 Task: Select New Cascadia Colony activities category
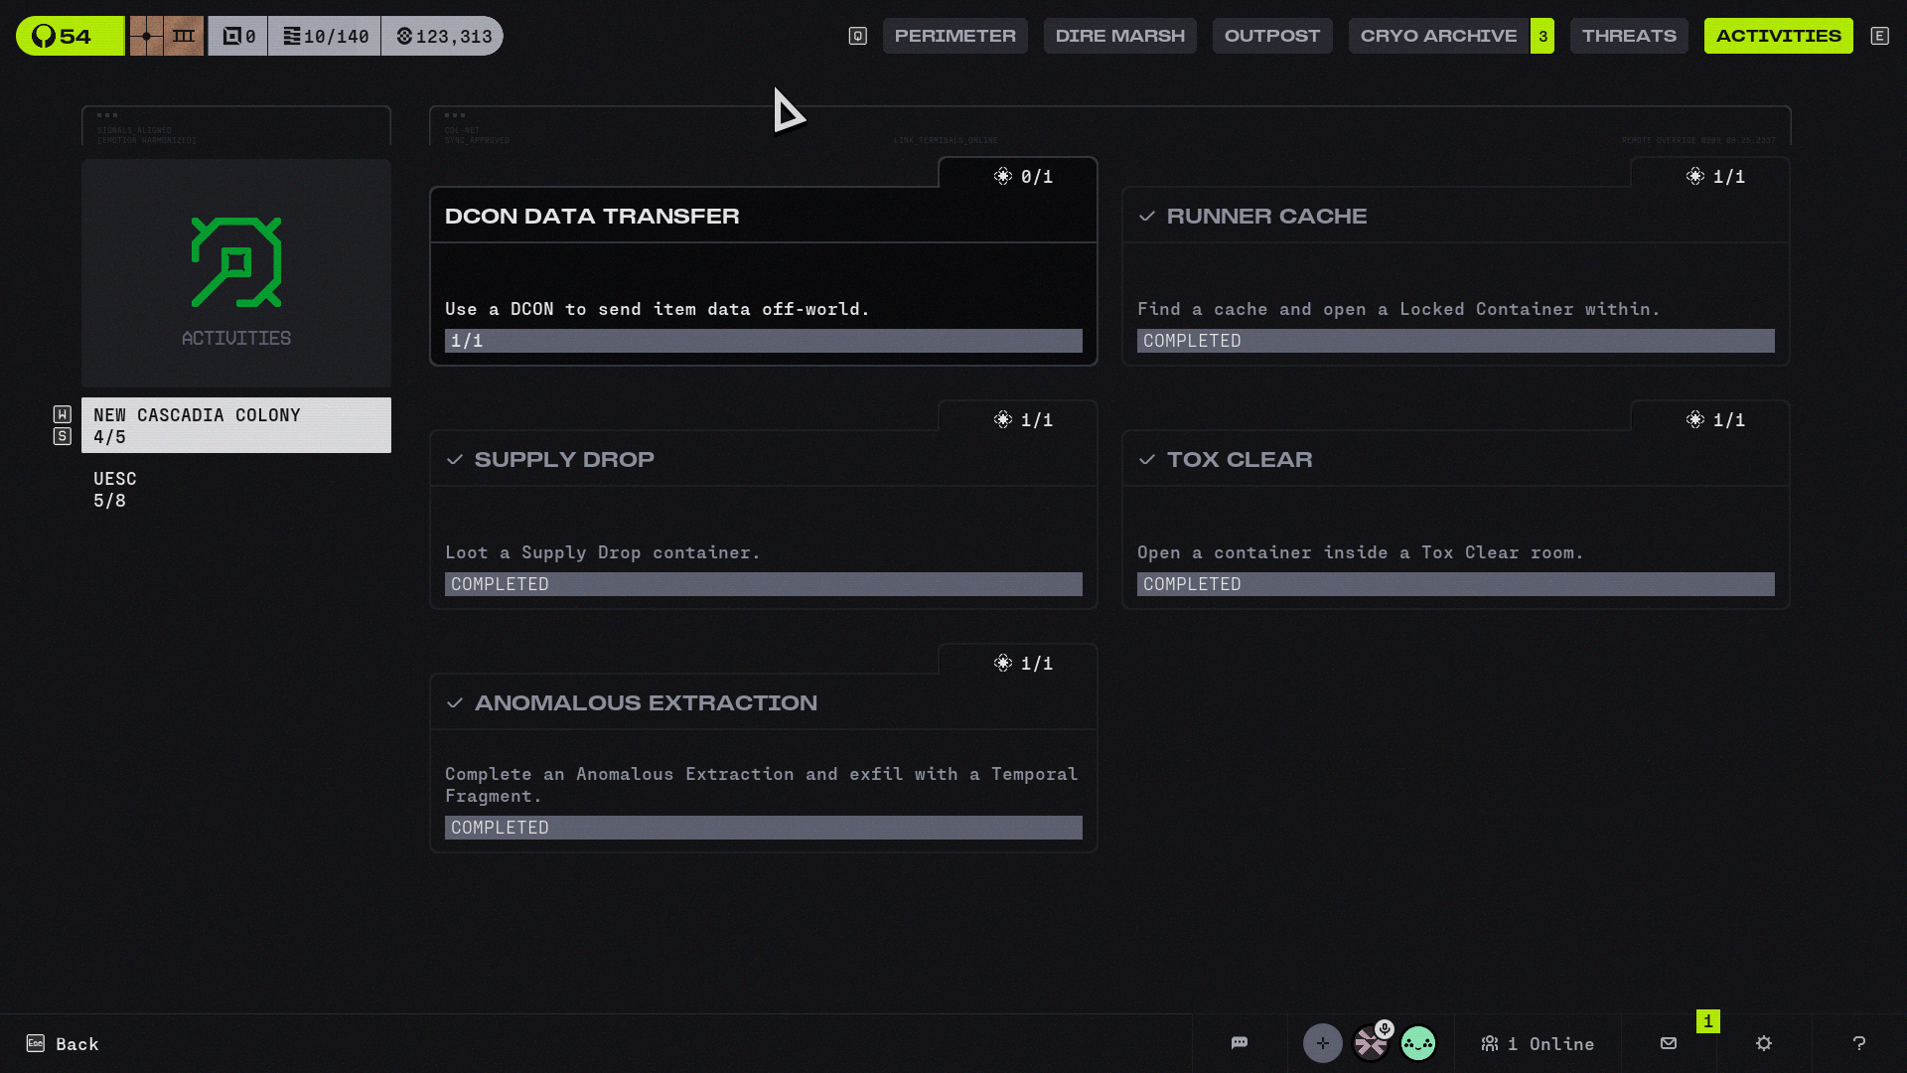coord(235,425)
